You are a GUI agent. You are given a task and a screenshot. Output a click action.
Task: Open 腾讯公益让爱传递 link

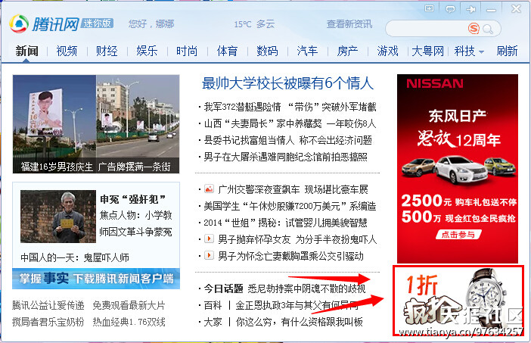[x=48, y=305]
